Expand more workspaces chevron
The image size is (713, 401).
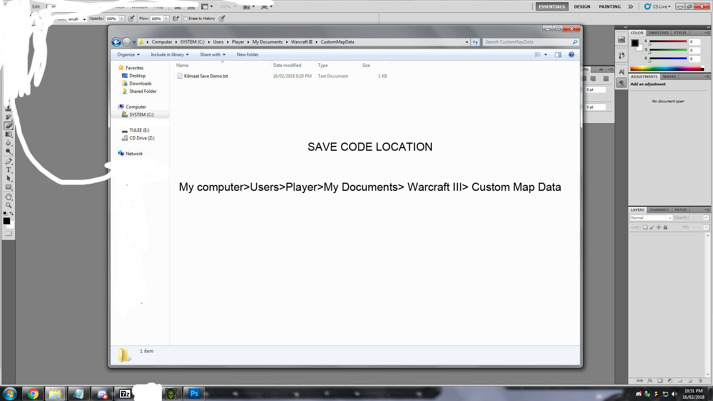tap(631, 7)
